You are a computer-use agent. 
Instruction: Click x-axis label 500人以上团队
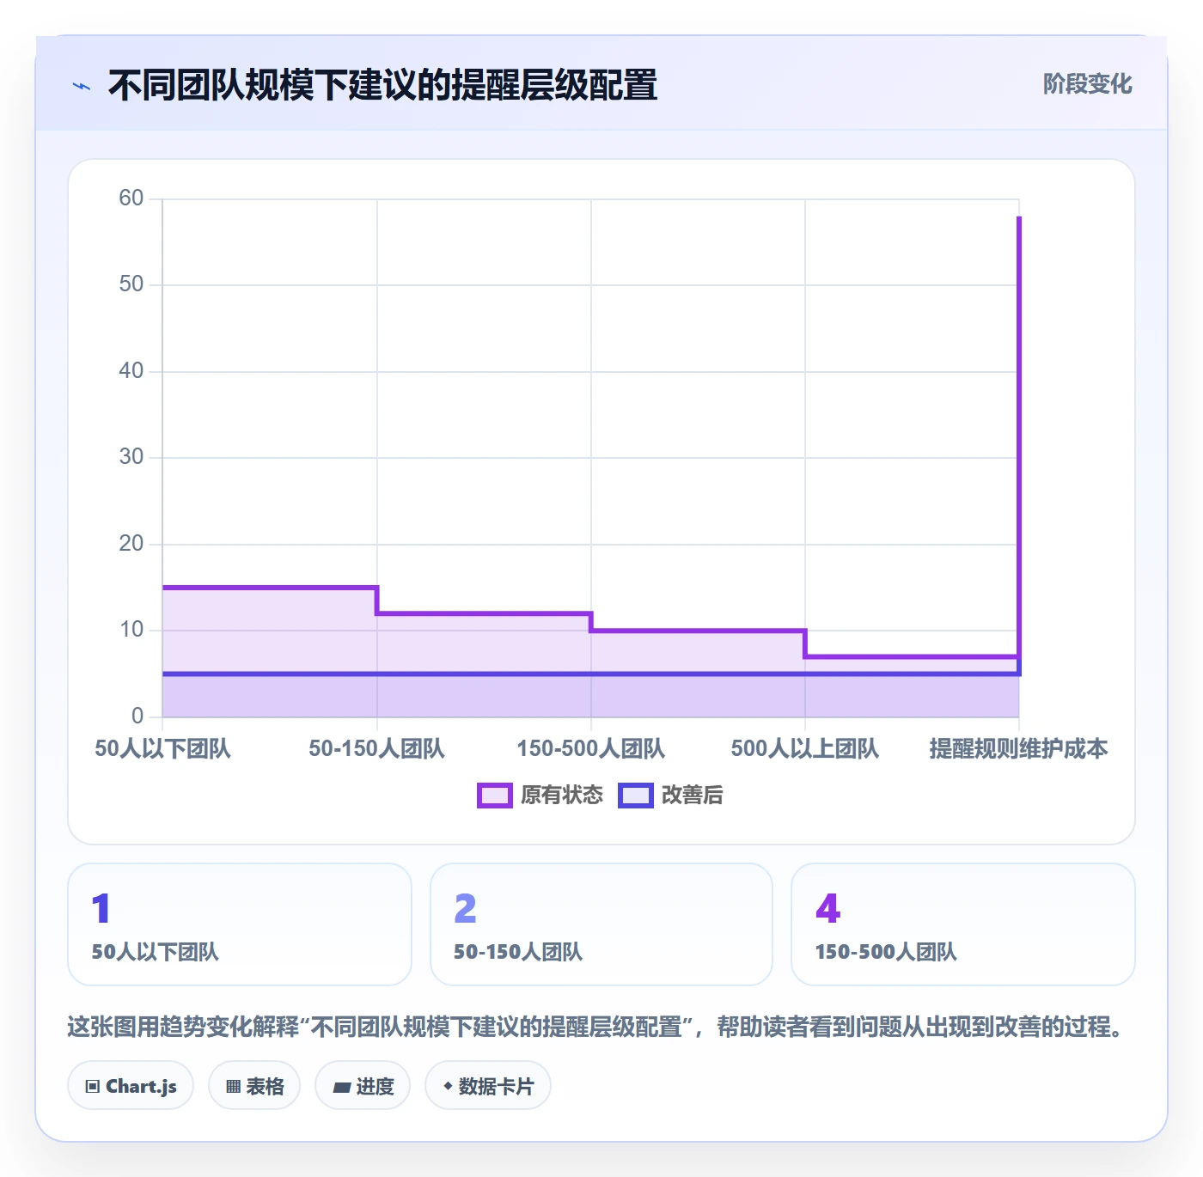pyautogui.click(x=805, y=748)
